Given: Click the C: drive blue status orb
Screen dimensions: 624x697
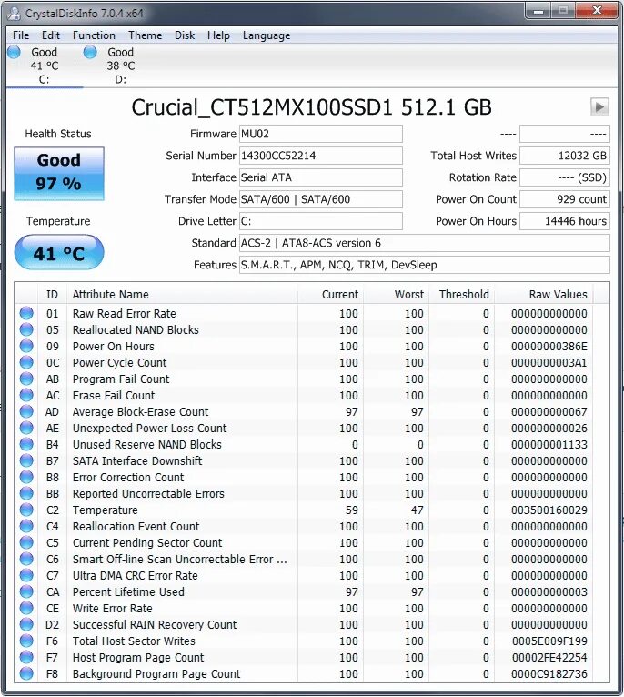Looking at the screenshot, I should (x=15, y=52).
